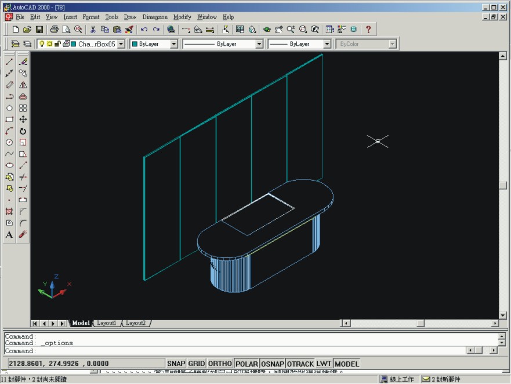Screen dimensions: 511x384
Task: Click the Mirror modify tool
Action: (23, 85)
